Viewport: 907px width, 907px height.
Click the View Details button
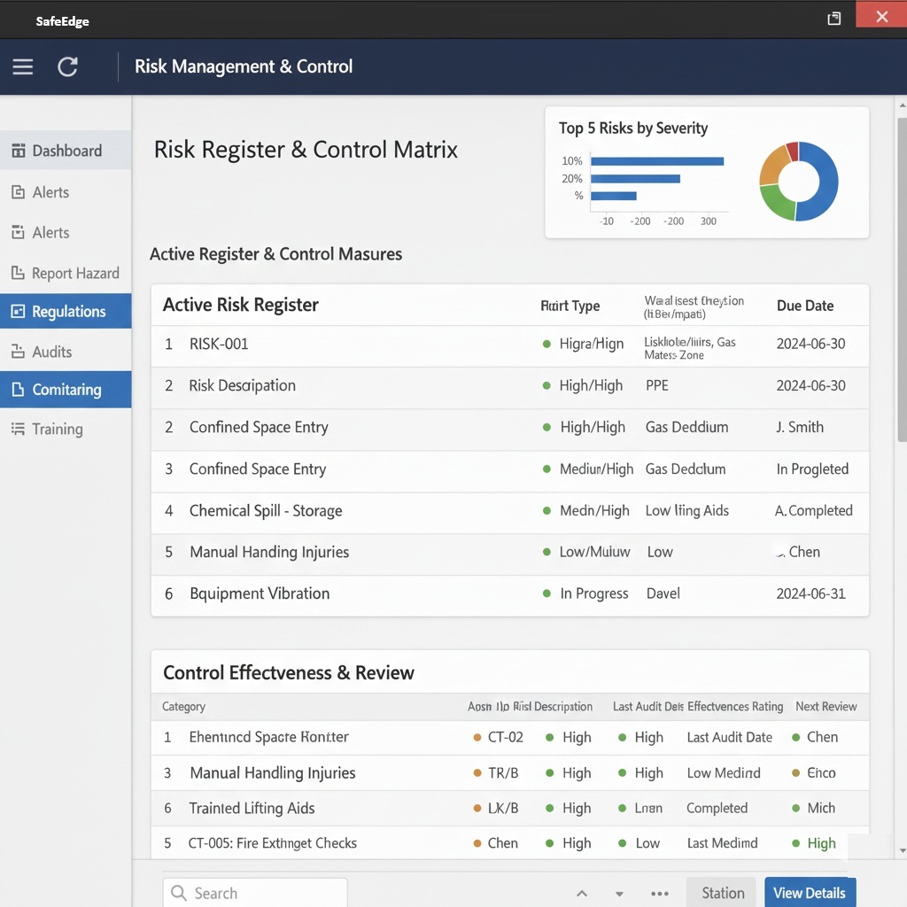pos(809,893)
